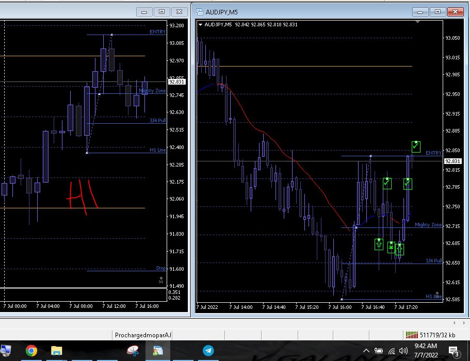This screenshot has height=361, width=470.
Task: Click the green X marker icon
Action: 392,248
